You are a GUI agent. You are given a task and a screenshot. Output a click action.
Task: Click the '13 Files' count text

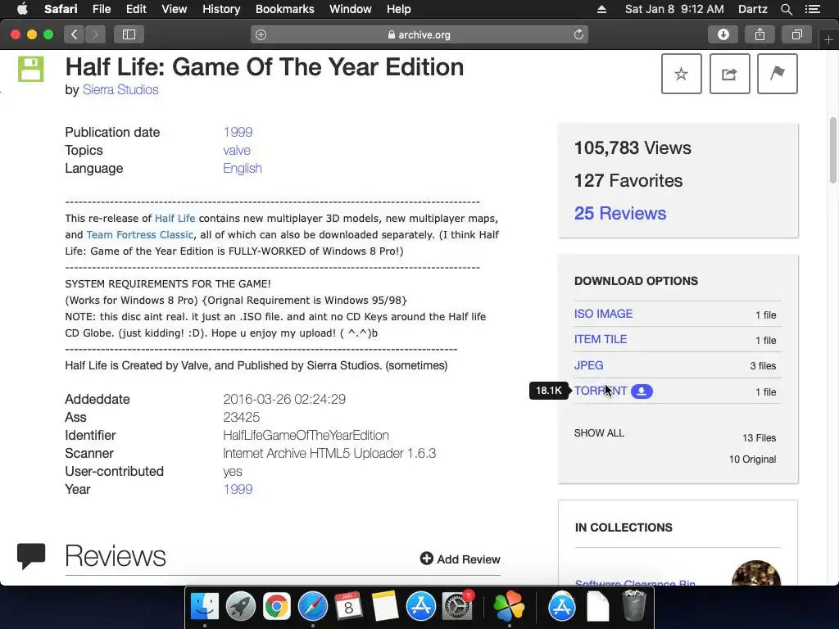point(759,438)
